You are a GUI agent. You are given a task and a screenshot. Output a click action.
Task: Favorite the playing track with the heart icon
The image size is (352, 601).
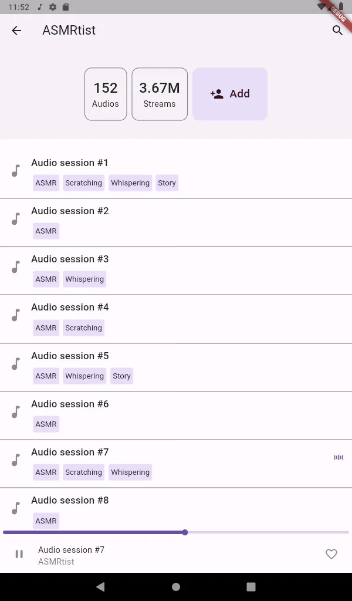[x=331, y=554]
